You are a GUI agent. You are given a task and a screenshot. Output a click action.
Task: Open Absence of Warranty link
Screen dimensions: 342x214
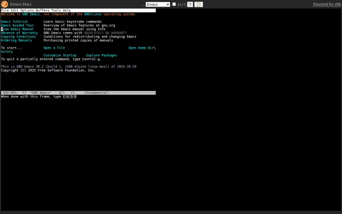click(19, 33)
